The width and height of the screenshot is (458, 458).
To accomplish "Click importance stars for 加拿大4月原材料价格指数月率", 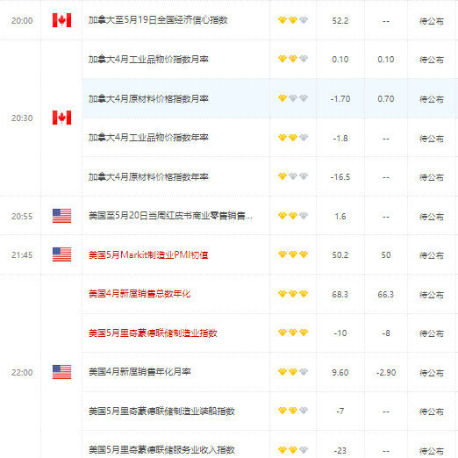I will pyautogui.click(x=293, y=98).
